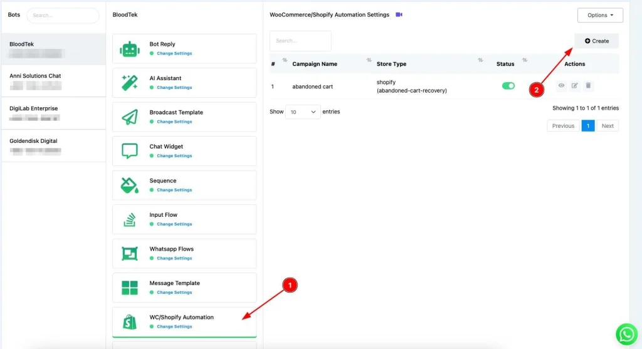Go to the Previous page
The image size is (642, 349).
(563, 125)
